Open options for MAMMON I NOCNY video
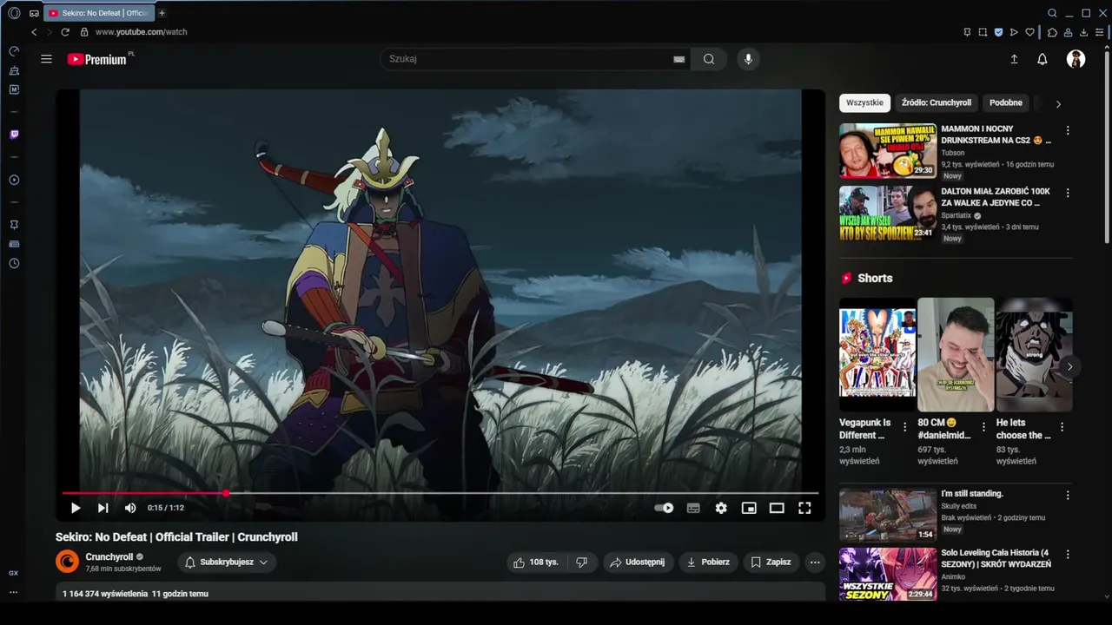The image size is (1112, 625). coord(1068,130)
